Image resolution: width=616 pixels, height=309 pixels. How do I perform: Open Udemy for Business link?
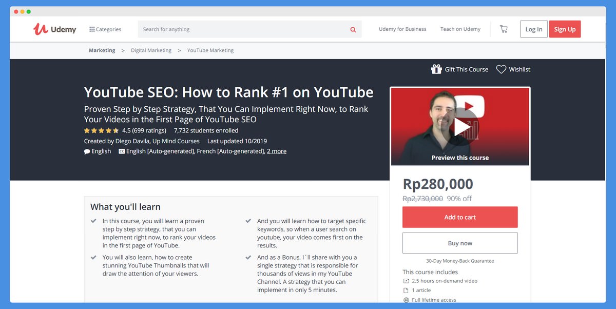(x=402, y=29)
